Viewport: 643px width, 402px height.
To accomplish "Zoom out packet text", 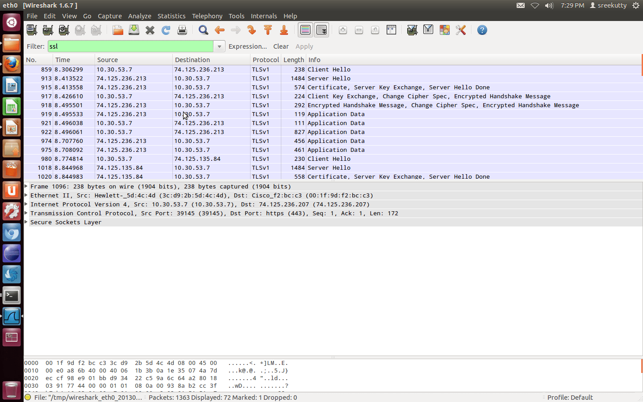I will 359,30.
